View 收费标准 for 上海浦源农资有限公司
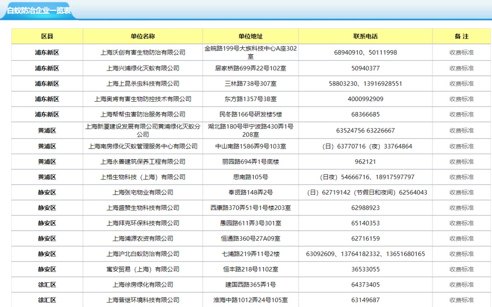492x307 pixels. (x=461, y=238)
